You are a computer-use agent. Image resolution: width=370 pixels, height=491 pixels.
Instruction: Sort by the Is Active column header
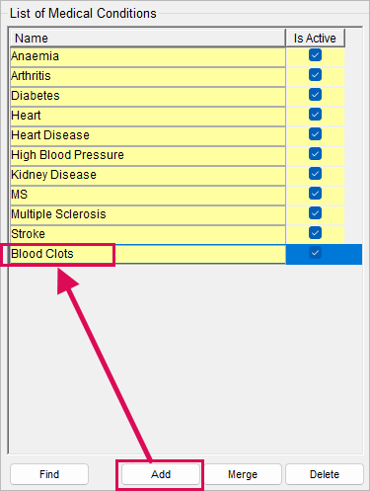(x=315, y=39)
